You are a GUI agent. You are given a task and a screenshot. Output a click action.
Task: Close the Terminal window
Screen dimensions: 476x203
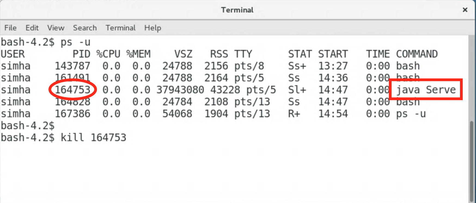click(465, 10)
